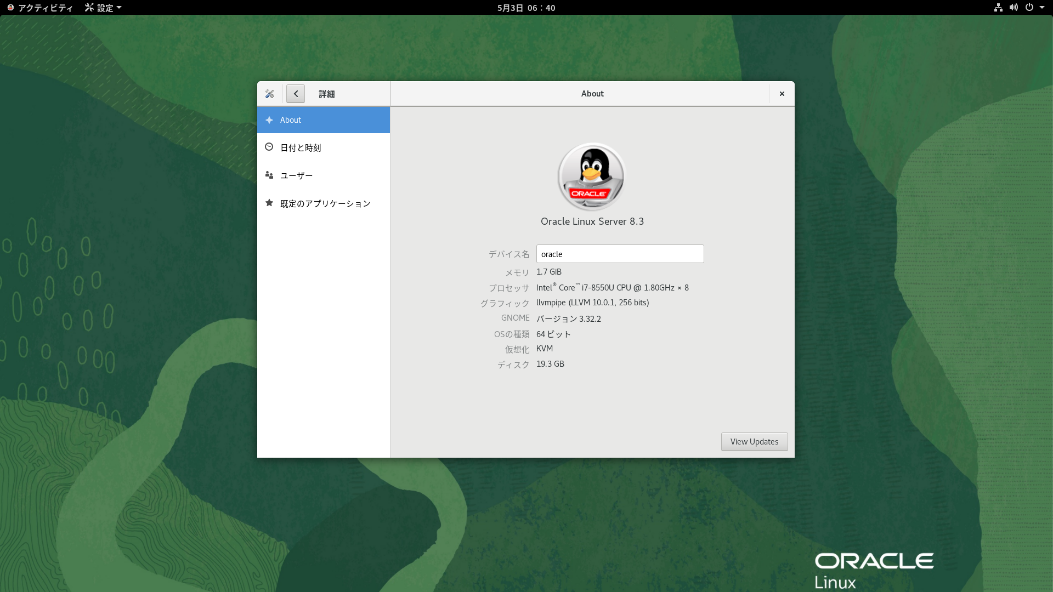Open アクティビティ overview
The width and height of the screenshot is (1053, 592).
tap(40, 8)
